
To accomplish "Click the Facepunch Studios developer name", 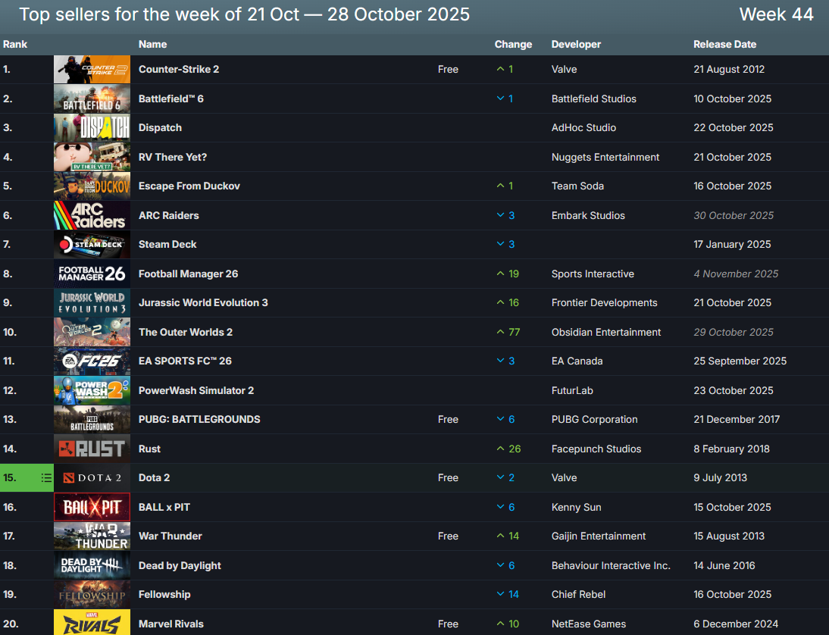I will 596,449.
